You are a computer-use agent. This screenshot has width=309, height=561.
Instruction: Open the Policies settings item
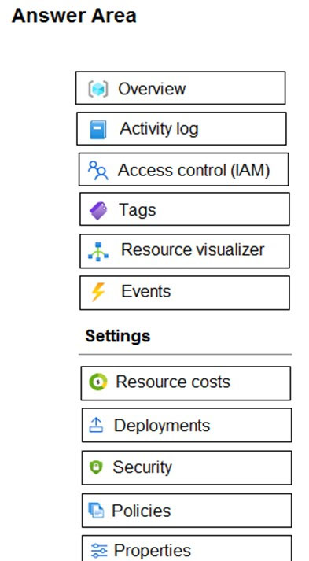pyautogui.click(x=186, y=511)
